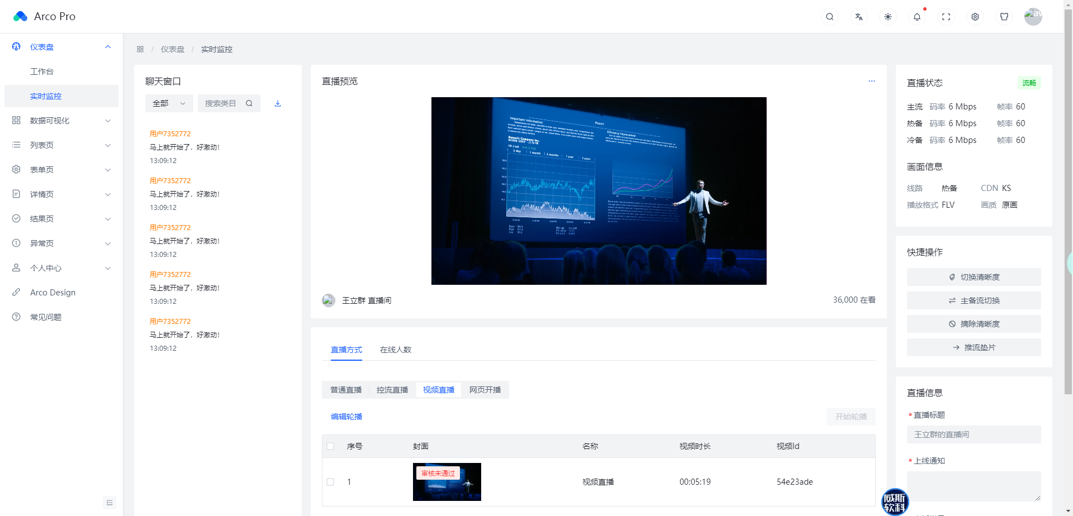
Task: Open page settings gear icon
Action: [975, 17]
